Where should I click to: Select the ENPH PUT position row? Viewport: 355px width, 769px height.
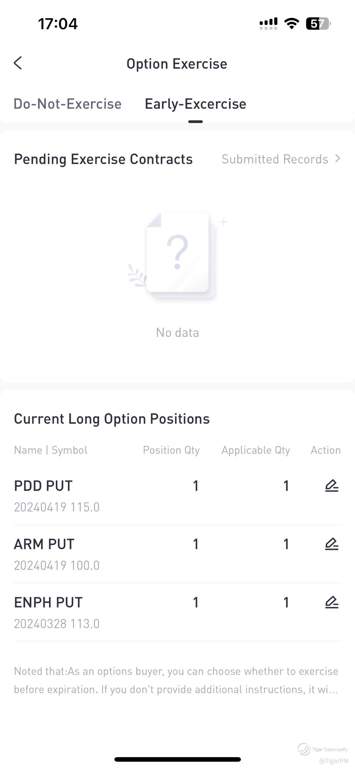[99, 612]
